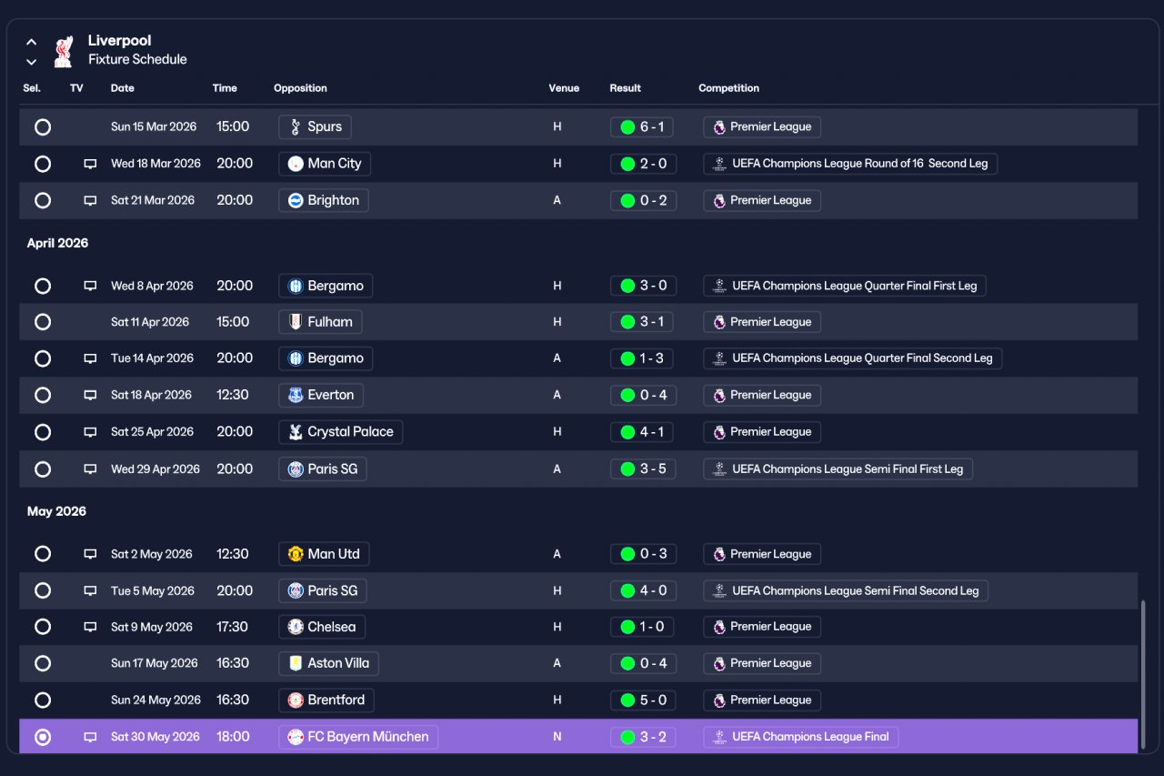Click the Liverpool club crest icon
Screen dimensions: 1164x776
[63, 51]
